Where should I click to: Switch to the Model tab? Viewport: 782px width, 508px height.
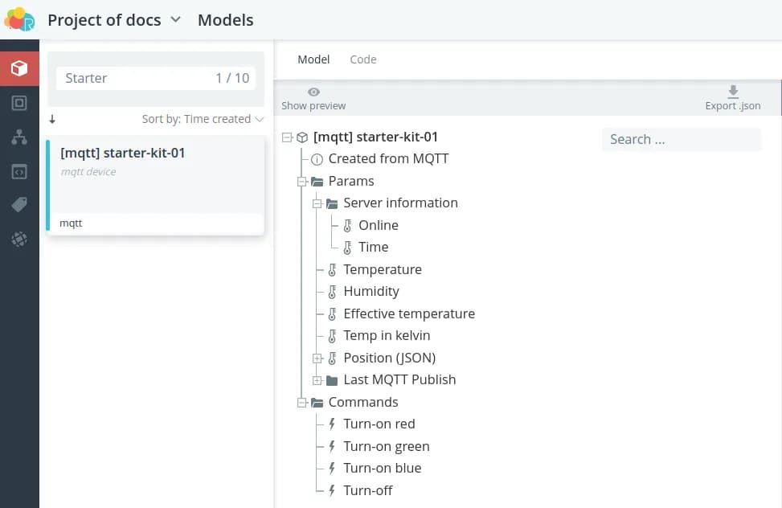313,59
